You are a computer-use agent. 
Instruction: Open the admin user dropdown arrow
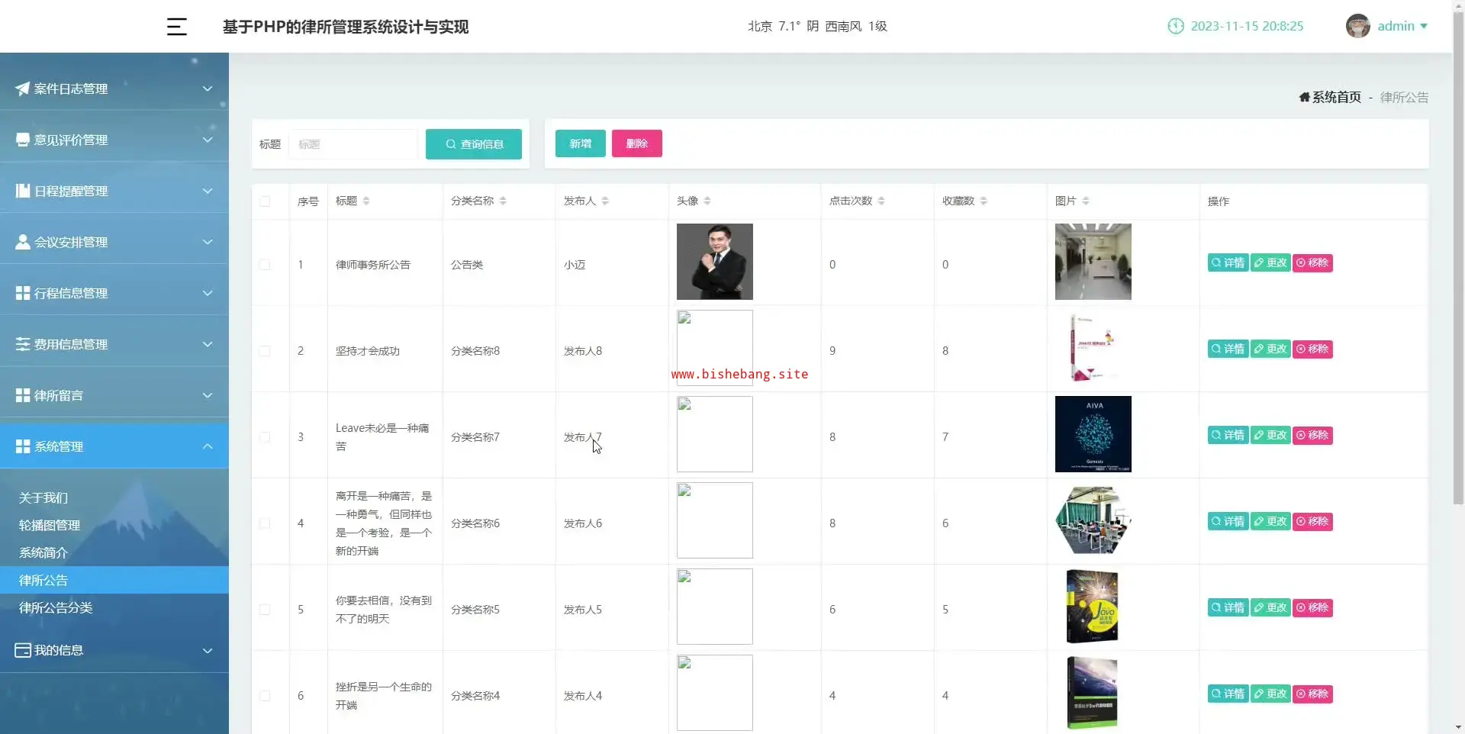tap(1424, 26)
